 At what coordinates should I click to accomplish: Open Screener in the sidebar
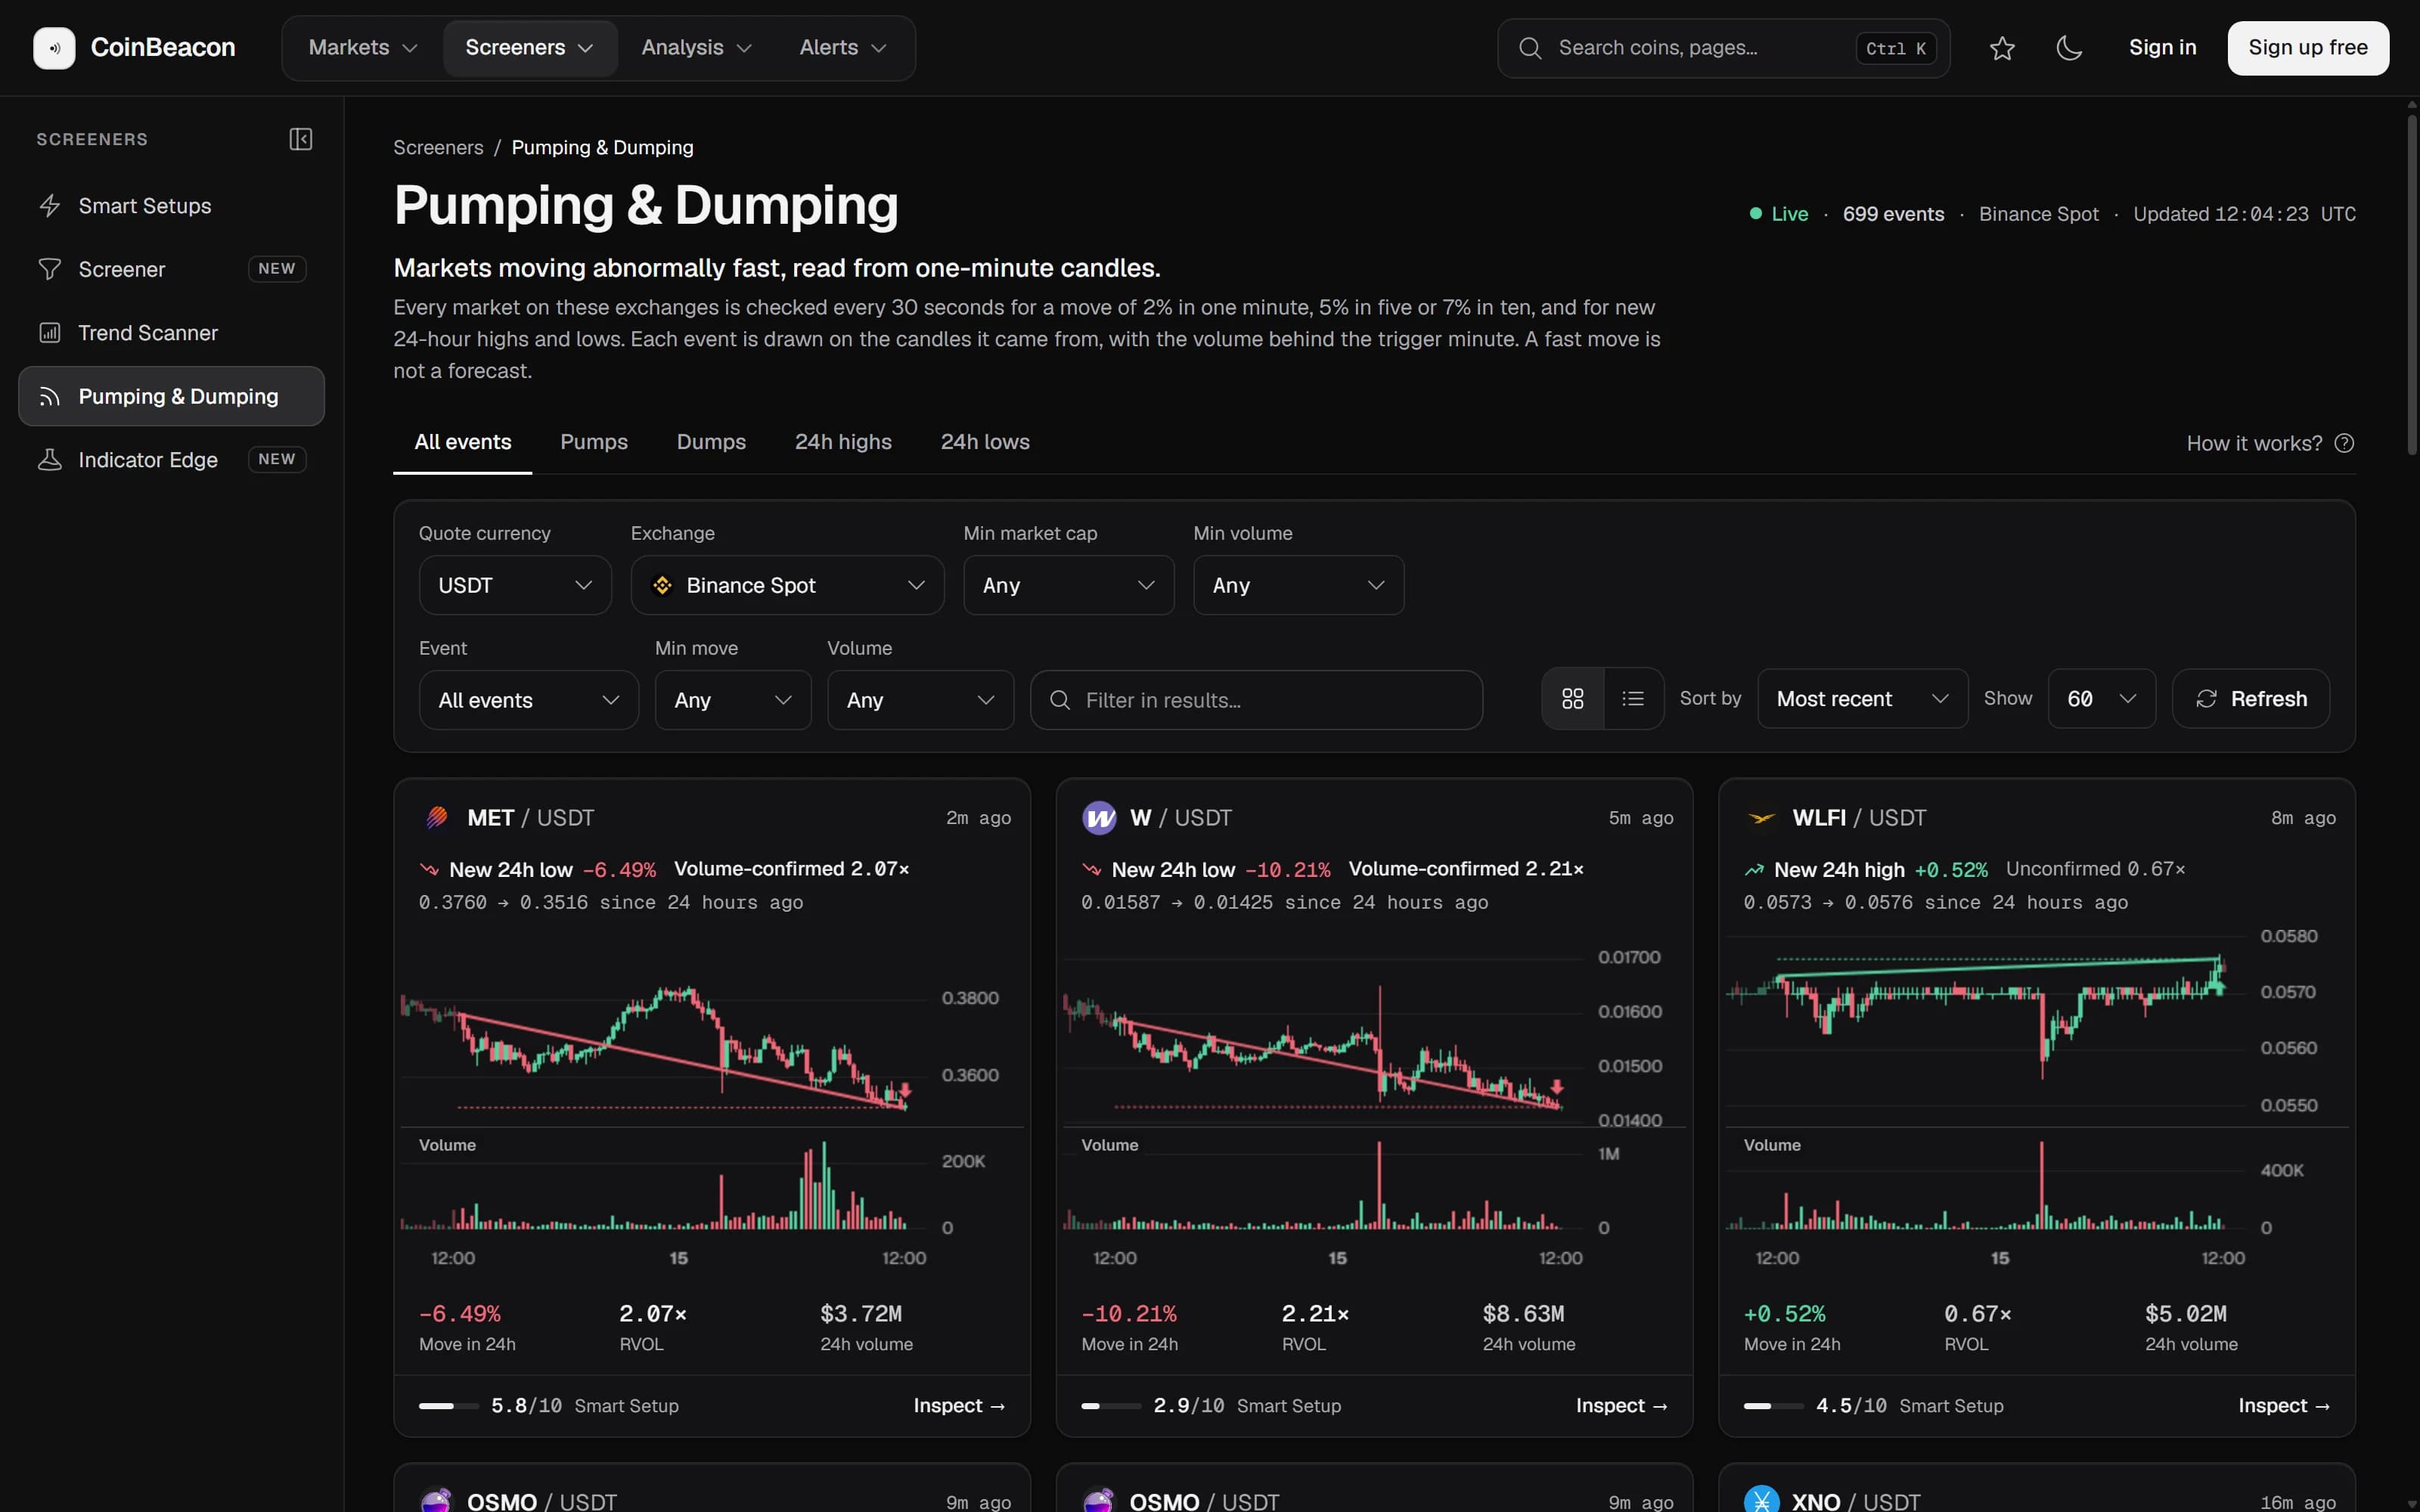coord(171,269)
